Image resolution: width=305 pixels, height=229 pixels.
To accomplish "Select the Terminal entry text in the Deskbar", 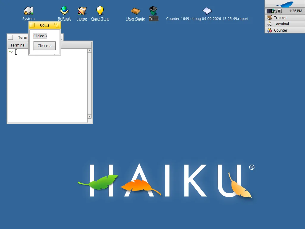I will click(x=281, y=24).
